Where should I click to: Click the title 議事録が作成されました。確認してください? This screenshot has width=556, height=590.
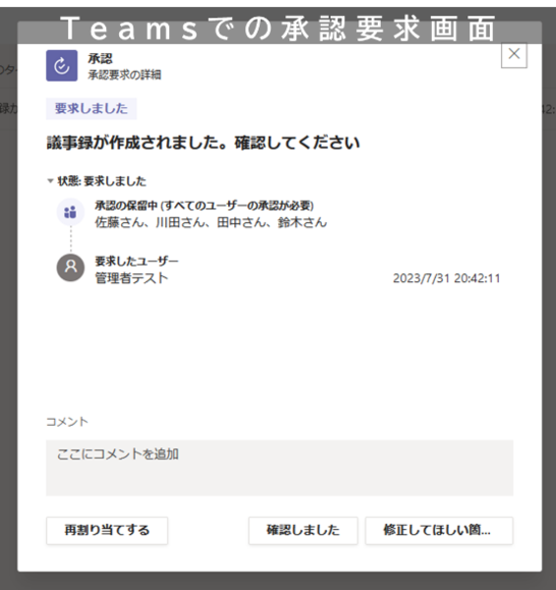coord(203,143)
